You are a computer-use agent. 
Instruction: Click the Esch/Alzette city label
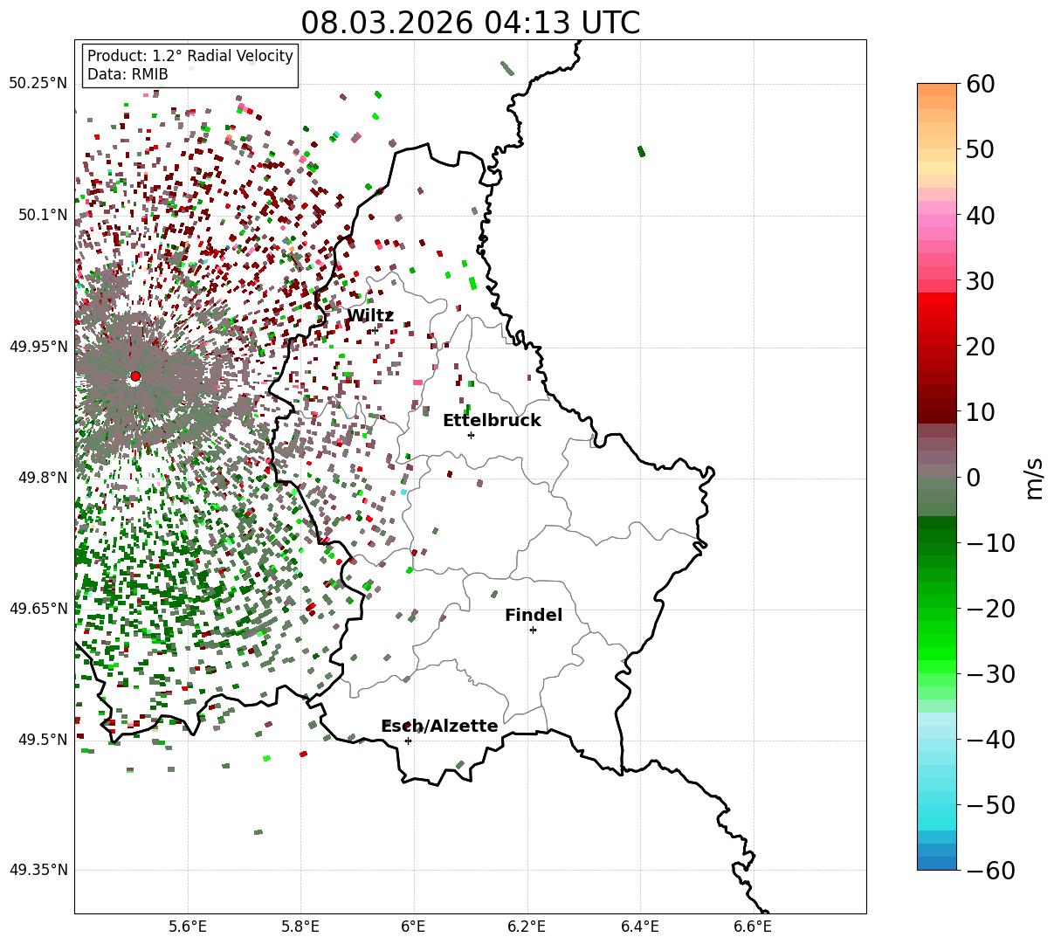[x=439, y=727]
